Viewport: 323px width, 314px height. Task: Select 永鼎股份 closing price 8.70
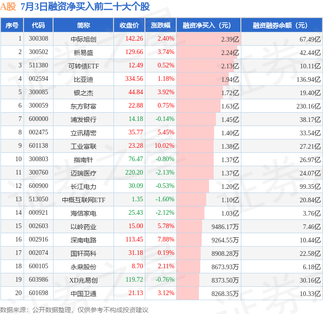click(137, 266)
